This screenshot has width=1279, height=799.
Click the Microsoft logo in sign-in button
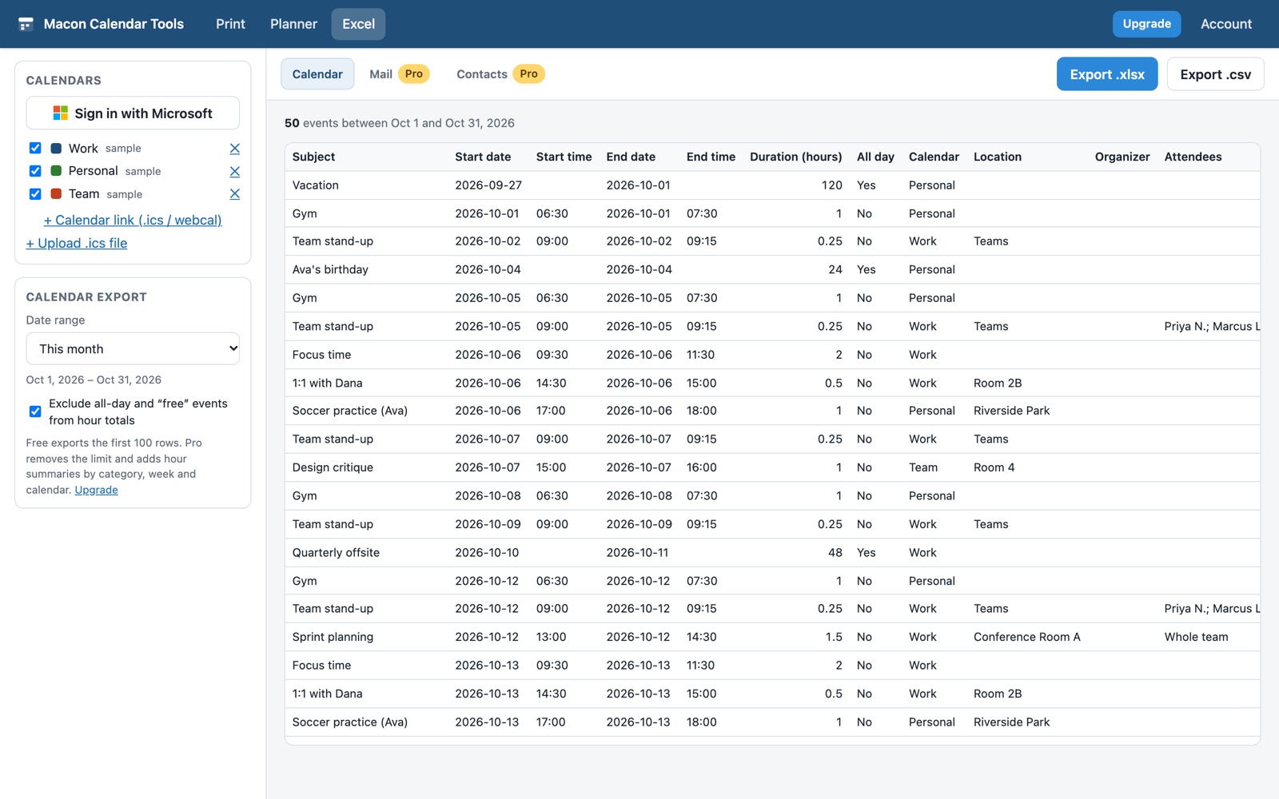coord(60,113)
